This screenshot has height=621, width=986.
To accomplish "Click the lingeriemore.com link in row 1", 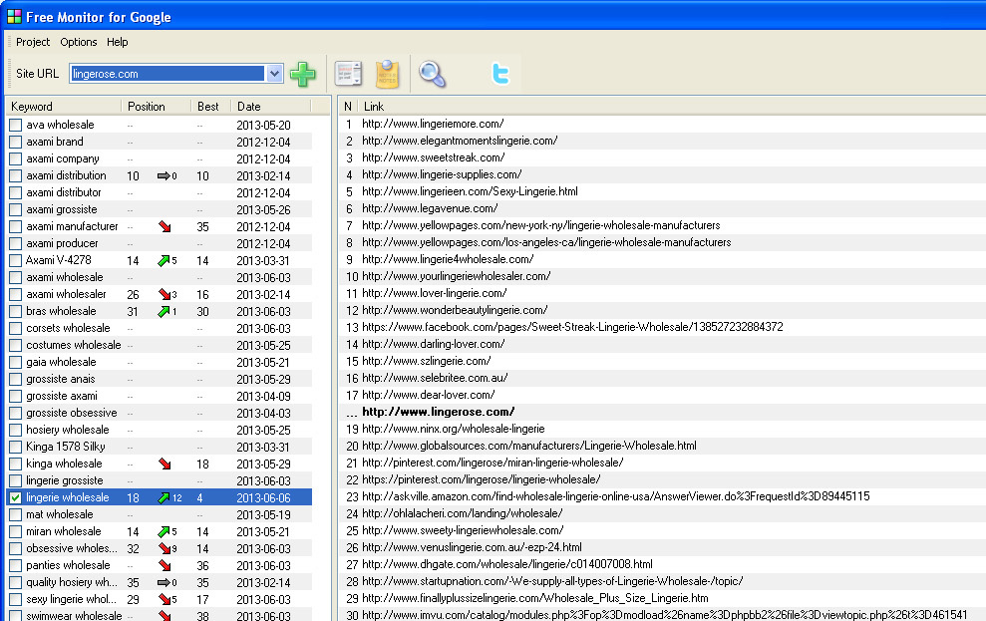I will coord(433,124).
